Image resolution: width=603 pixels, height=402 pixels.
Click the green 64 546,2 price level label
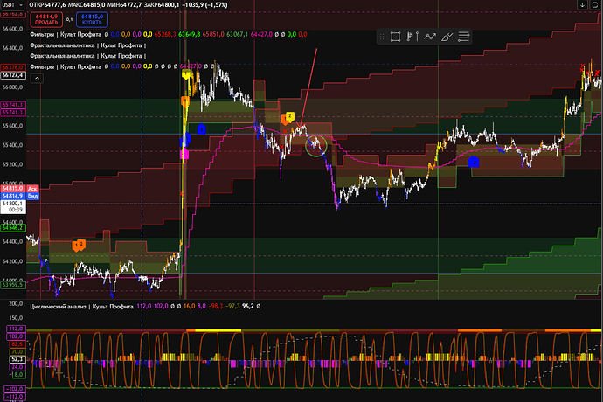tap(12, 226)
